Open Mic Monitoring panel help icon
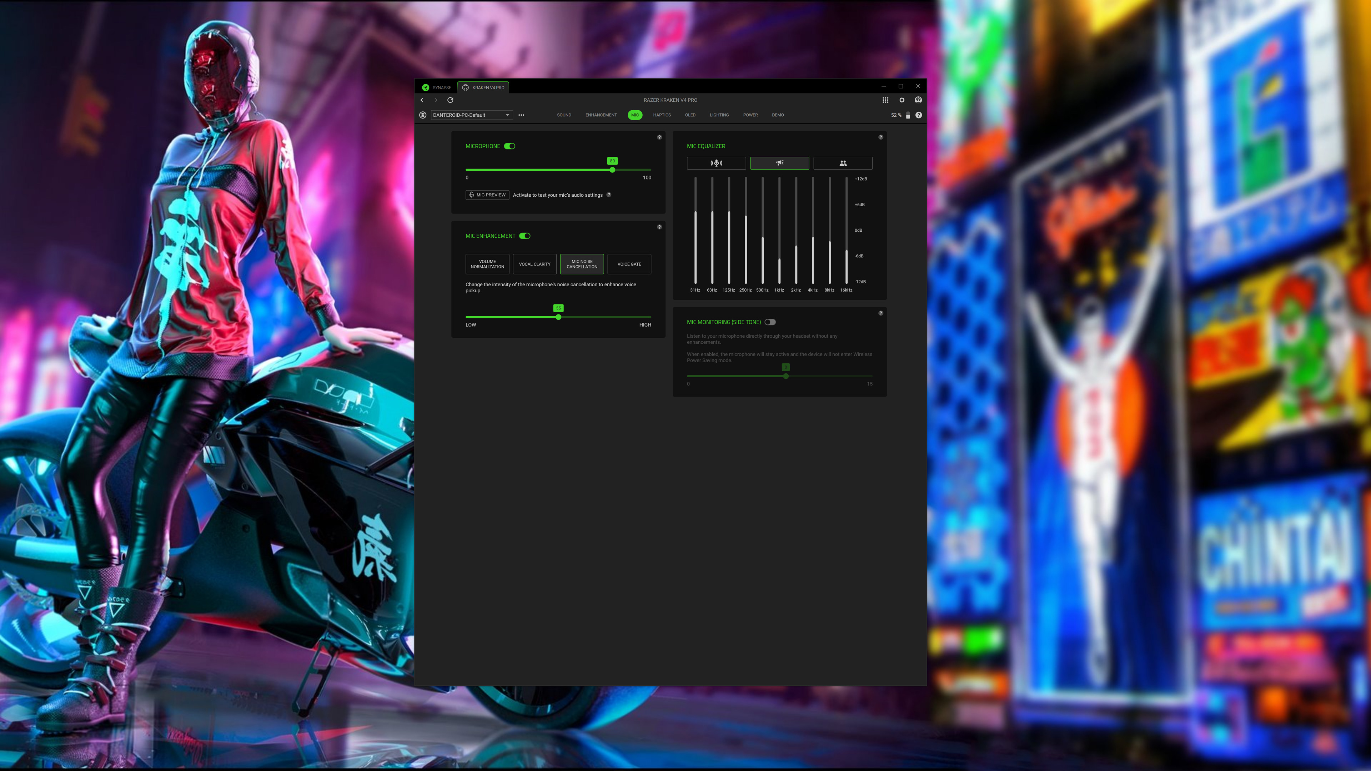The height and width of the screenshot is (771, 1371). [881, 313]
